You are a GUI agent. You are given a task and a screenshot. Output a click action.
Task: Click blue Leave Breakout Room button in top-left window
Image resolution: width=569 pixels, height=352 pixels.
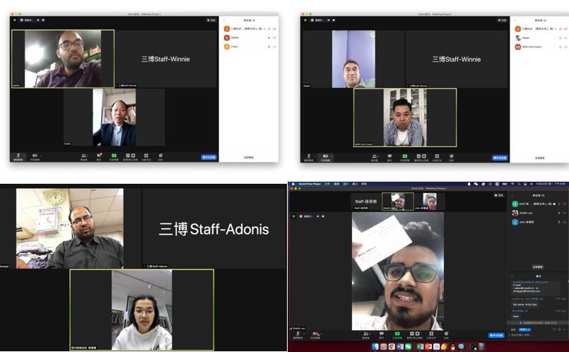click(209, 157)
